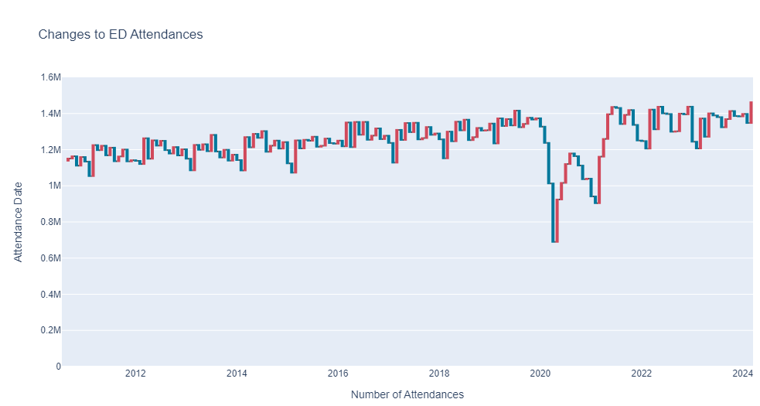Select the 0.6M y-axis tick label
The width and height of the screenshot is (760, 406).
tap(51, 258)
